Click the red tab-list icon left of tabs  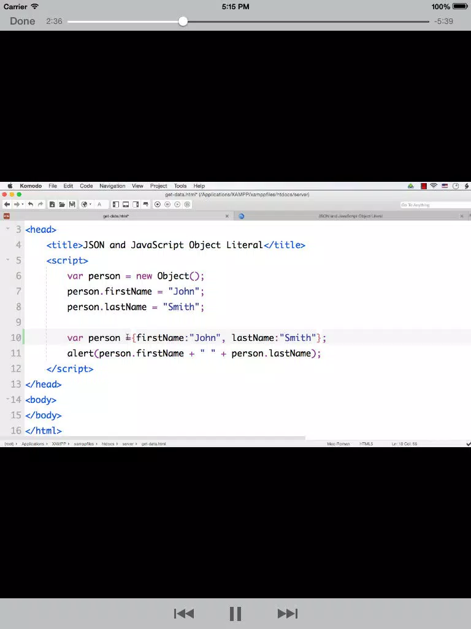pos(6,216)
